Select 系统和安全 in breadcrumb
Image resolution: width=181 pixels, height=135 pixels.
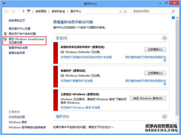[x=58, y=11]
